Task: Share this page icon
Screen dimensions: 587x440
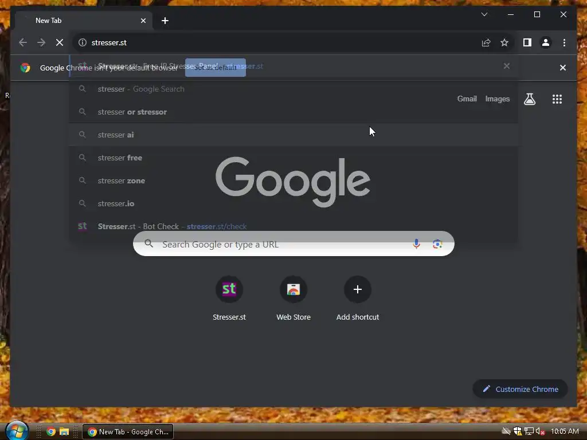Action: click(486, 42)
